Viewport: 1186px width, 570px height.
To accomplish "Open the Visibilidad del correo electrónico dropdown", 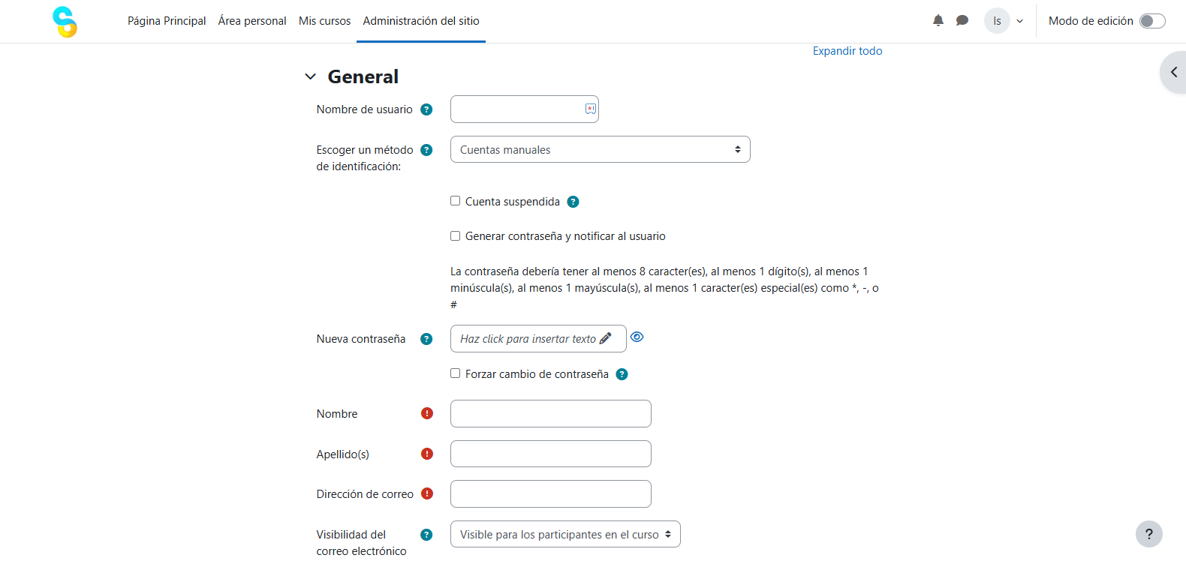I will (x=564, y=533).
